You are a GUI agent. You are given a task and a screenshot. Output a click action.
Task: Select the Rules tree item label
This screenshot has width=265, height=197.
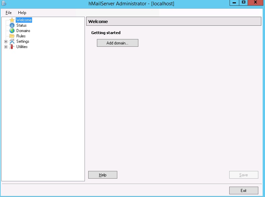click(x=21, y=36)
